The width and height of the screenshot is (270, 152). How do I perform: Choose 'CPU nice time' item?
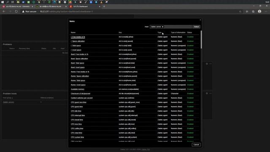click(76, 124)
